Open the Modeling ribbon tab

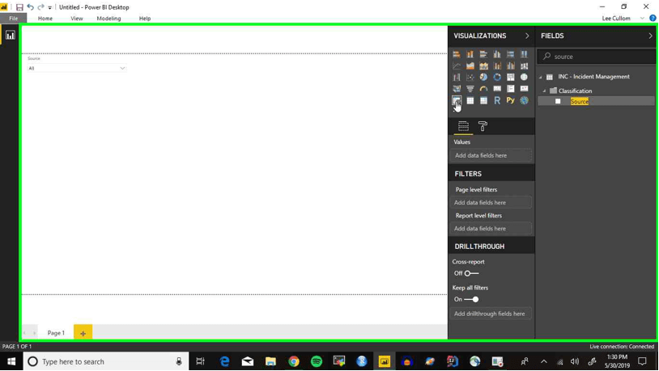[x=108, y=19]
